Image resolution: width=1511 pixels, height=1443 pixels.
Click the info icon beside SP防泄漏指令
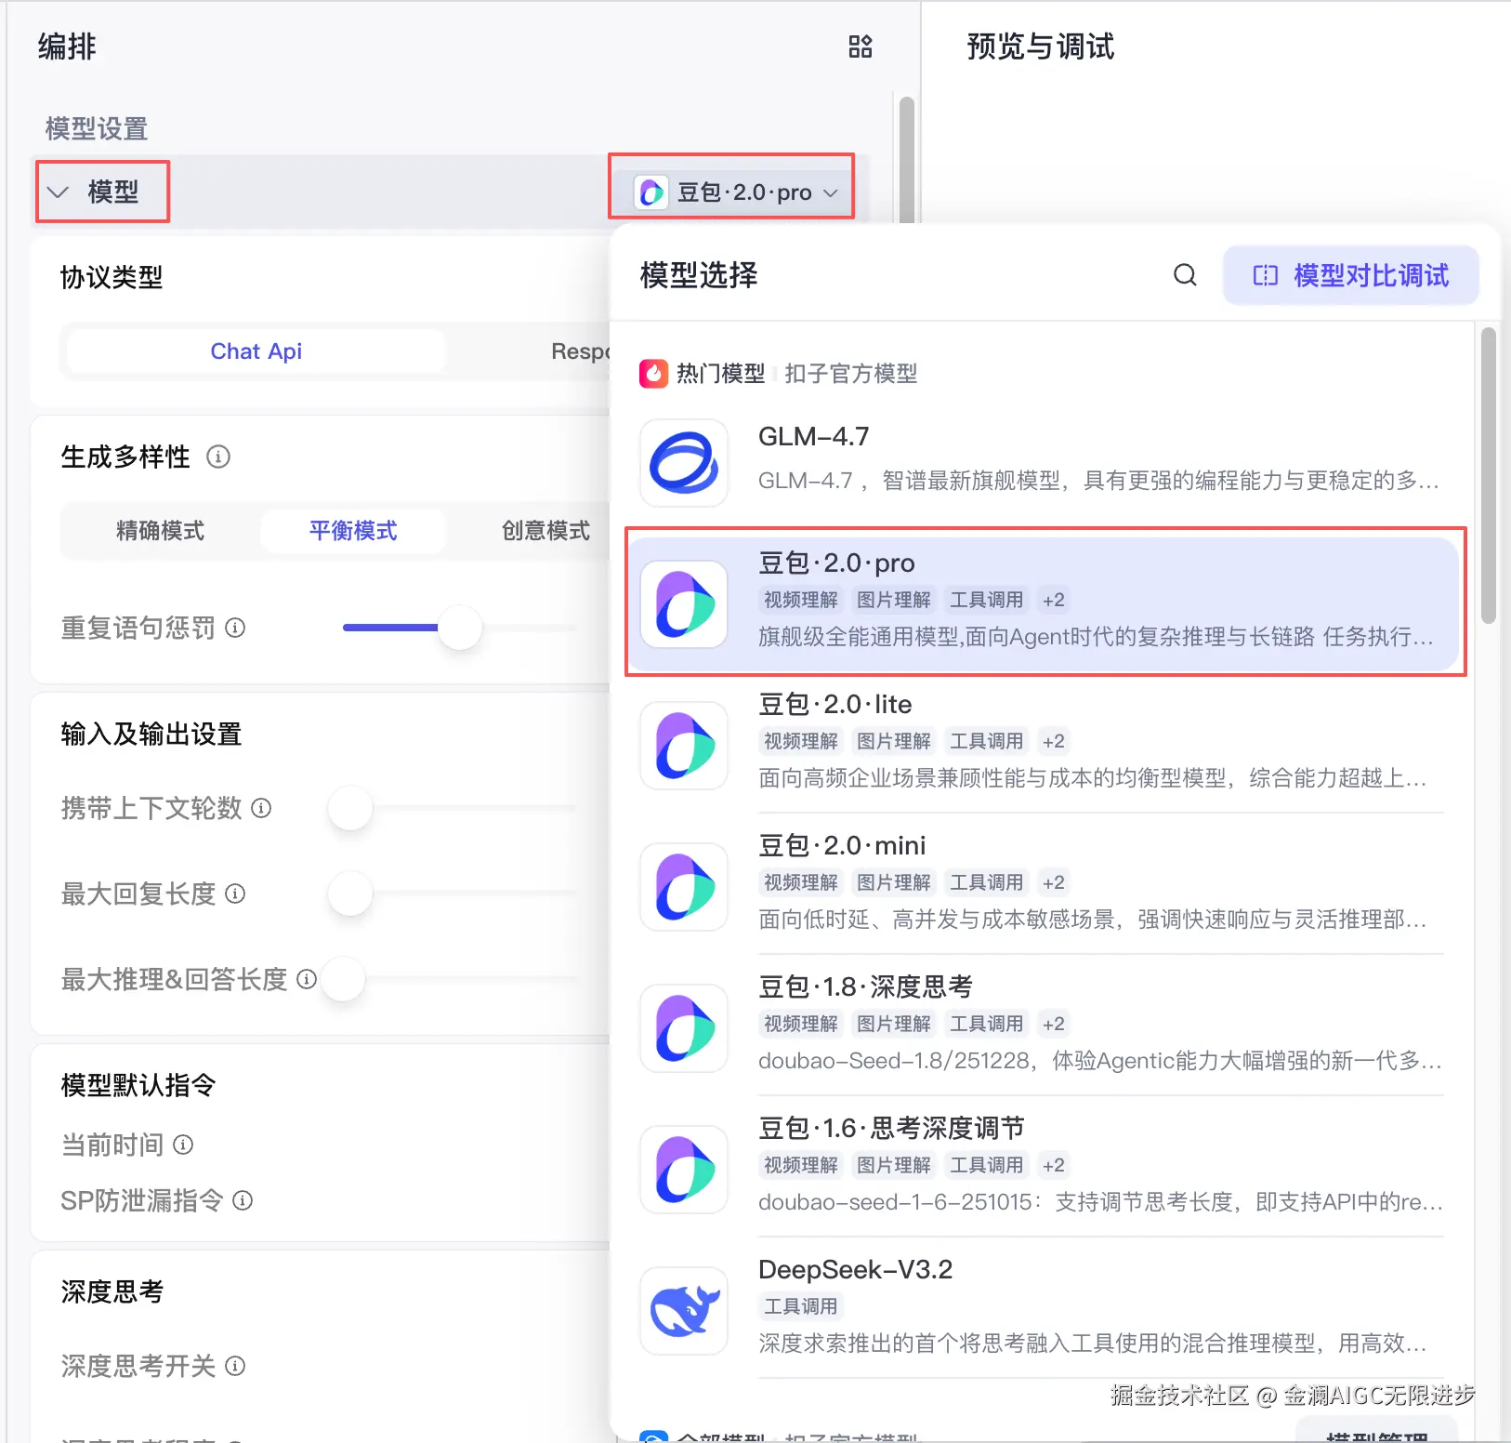243,1200
